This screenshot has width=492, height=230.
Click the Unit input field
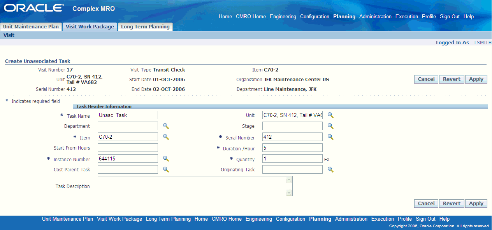click(292, 115)
